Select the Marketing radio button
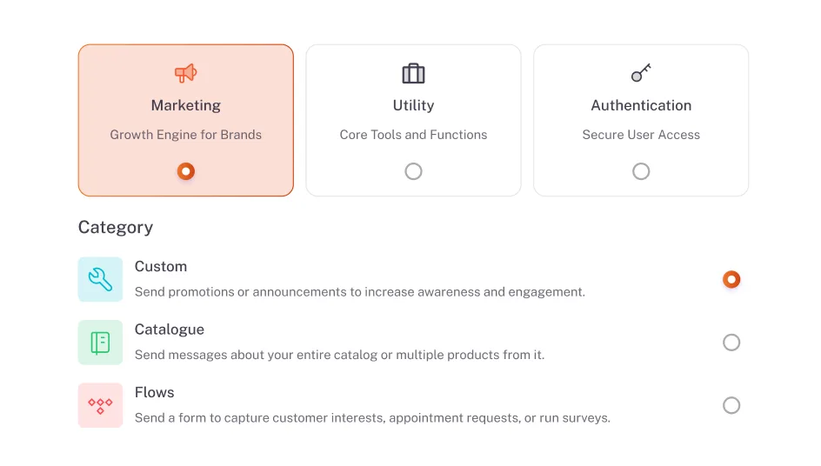This screenshot has height=466, width=821. 185,171
